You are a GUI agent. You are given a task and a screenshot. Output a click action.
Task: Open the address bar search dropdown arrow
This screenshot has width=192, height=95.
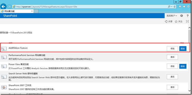click(x=172, y=7)
